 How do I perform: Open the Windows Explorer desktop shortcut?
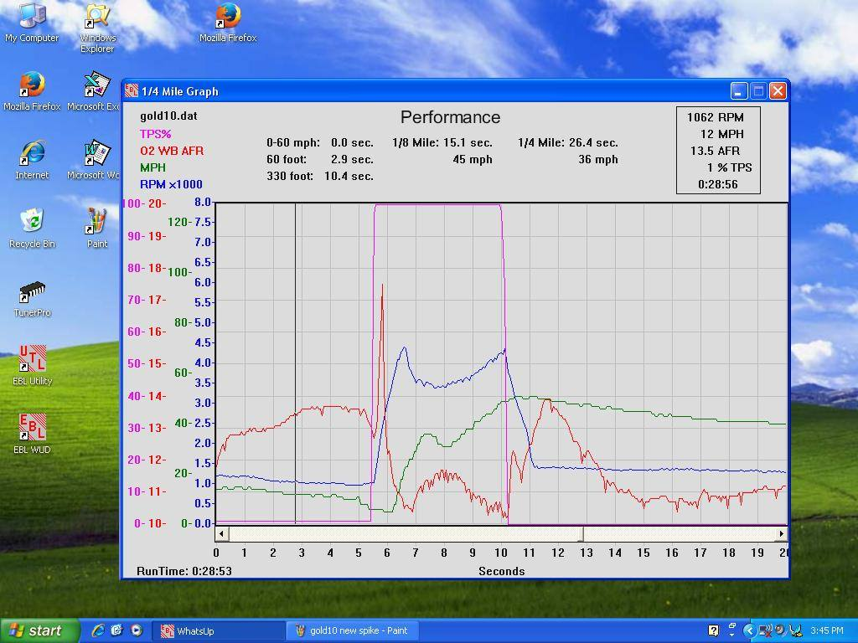point(97,18)
